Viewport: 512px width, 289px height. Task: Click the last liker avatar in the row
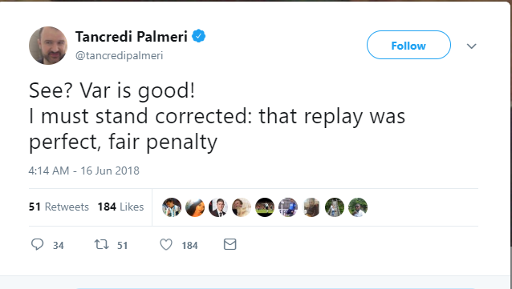(x=358, y=207)
